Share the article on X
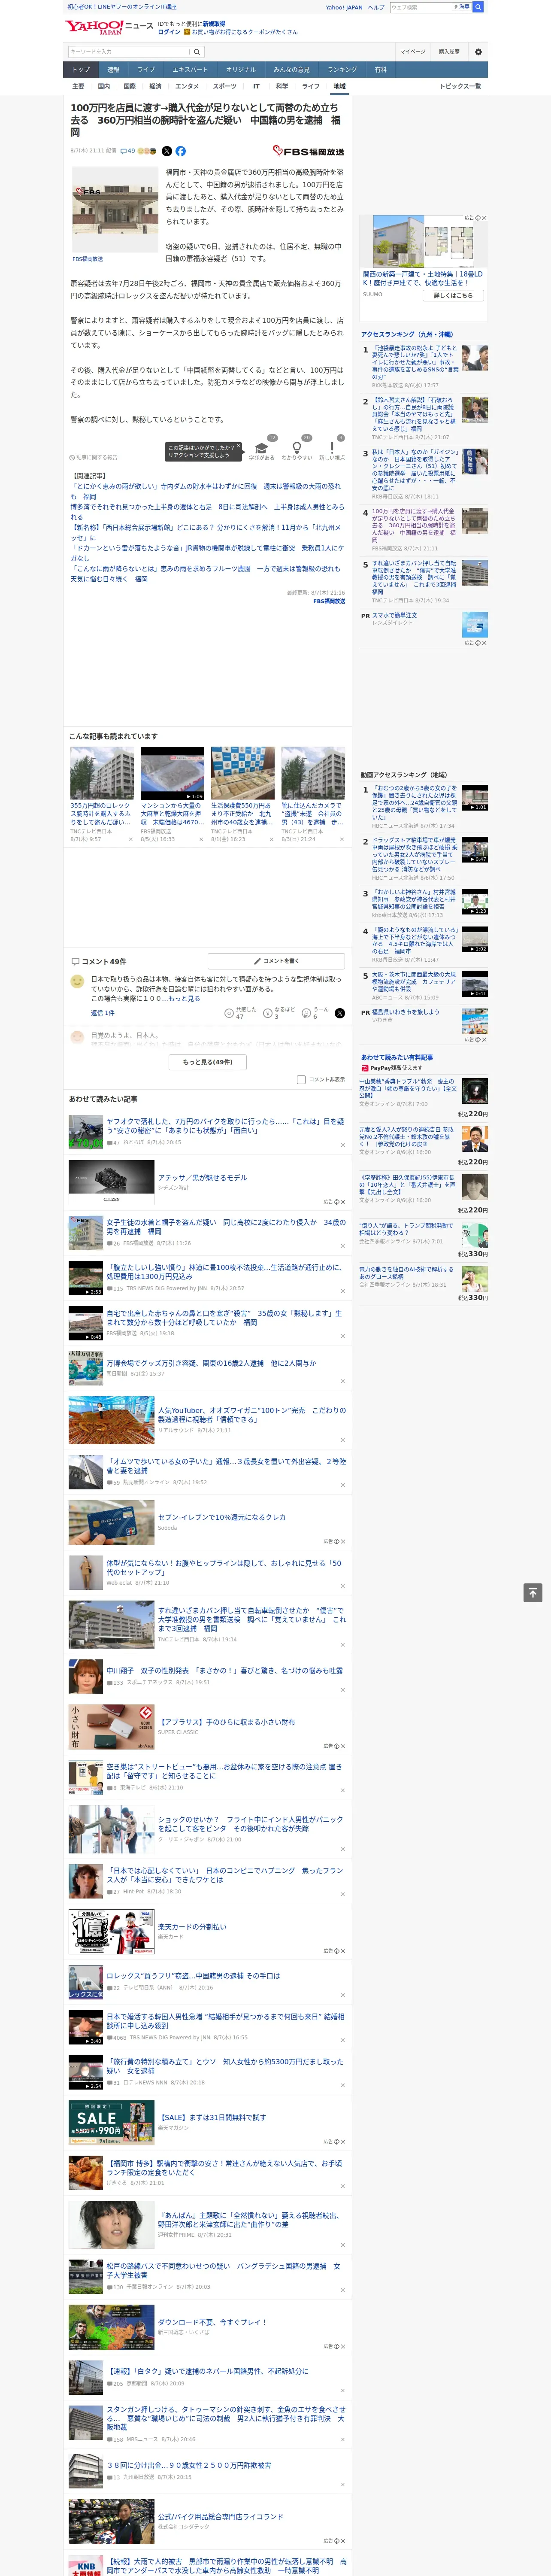Viewport: 551px width, 2576px height. click(x=167, y=151)
